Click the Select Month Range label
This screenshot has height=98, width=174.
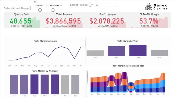point(16,8)
